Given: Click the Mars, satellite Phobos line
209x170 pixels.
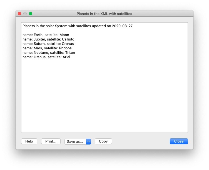Looking at the screenshot, I should (x=47, y=48).
